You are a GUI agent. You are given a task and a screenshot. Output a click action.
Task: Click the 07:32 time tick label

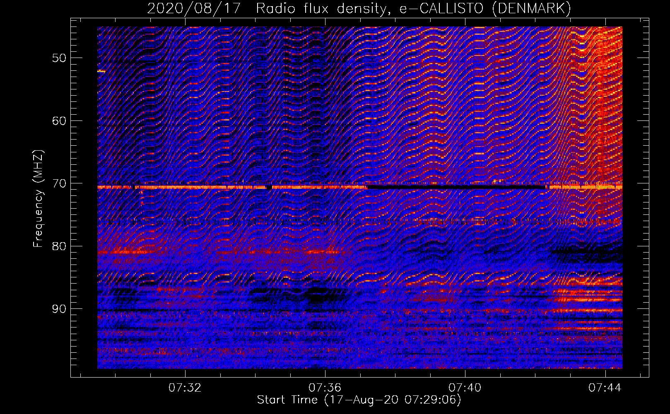pyautogui.click(x=185, y=388)
